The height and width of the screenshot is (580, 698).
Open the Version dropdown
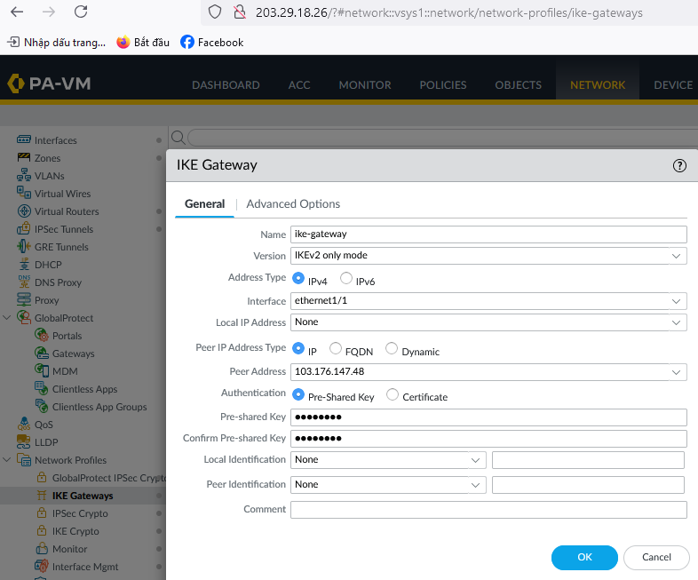tap(488, 256)
